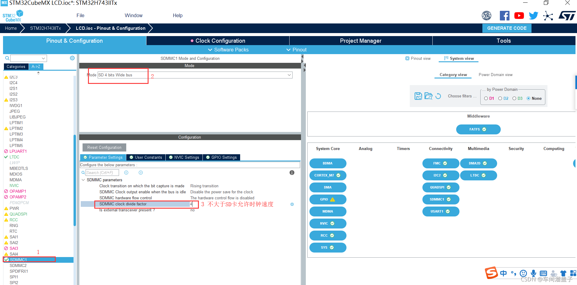577x285 pixels.
Task: Click the save filter icon
Action: point(418,96)
